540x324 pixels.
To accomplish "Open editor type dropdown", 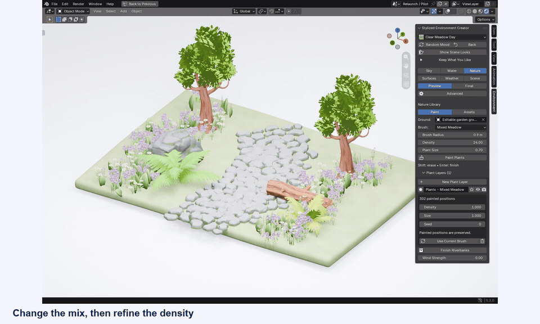I will click(x=50, y=11).
